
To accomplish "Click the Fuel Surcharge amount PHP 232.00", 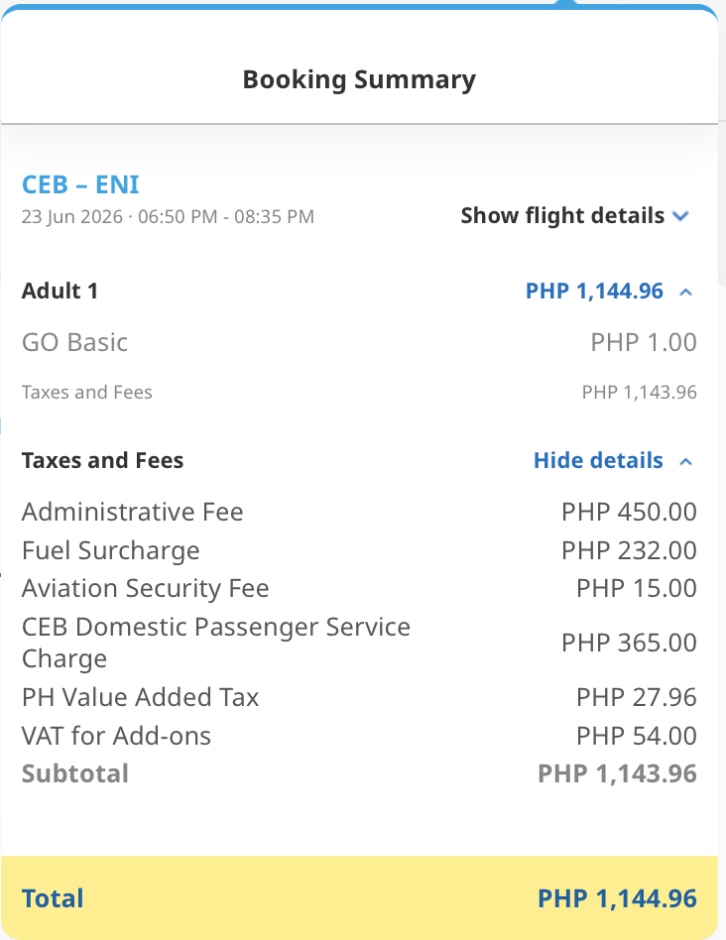I will pyautogui.click(x=629, y=550).
